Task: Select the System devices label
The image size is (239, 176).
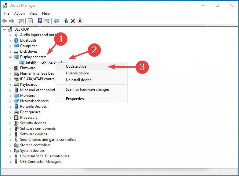Action: [32, 151]
